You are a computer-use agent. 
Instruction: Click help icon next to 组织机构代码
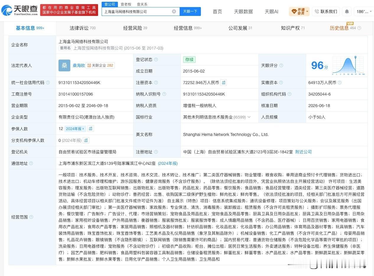[290, 94]
